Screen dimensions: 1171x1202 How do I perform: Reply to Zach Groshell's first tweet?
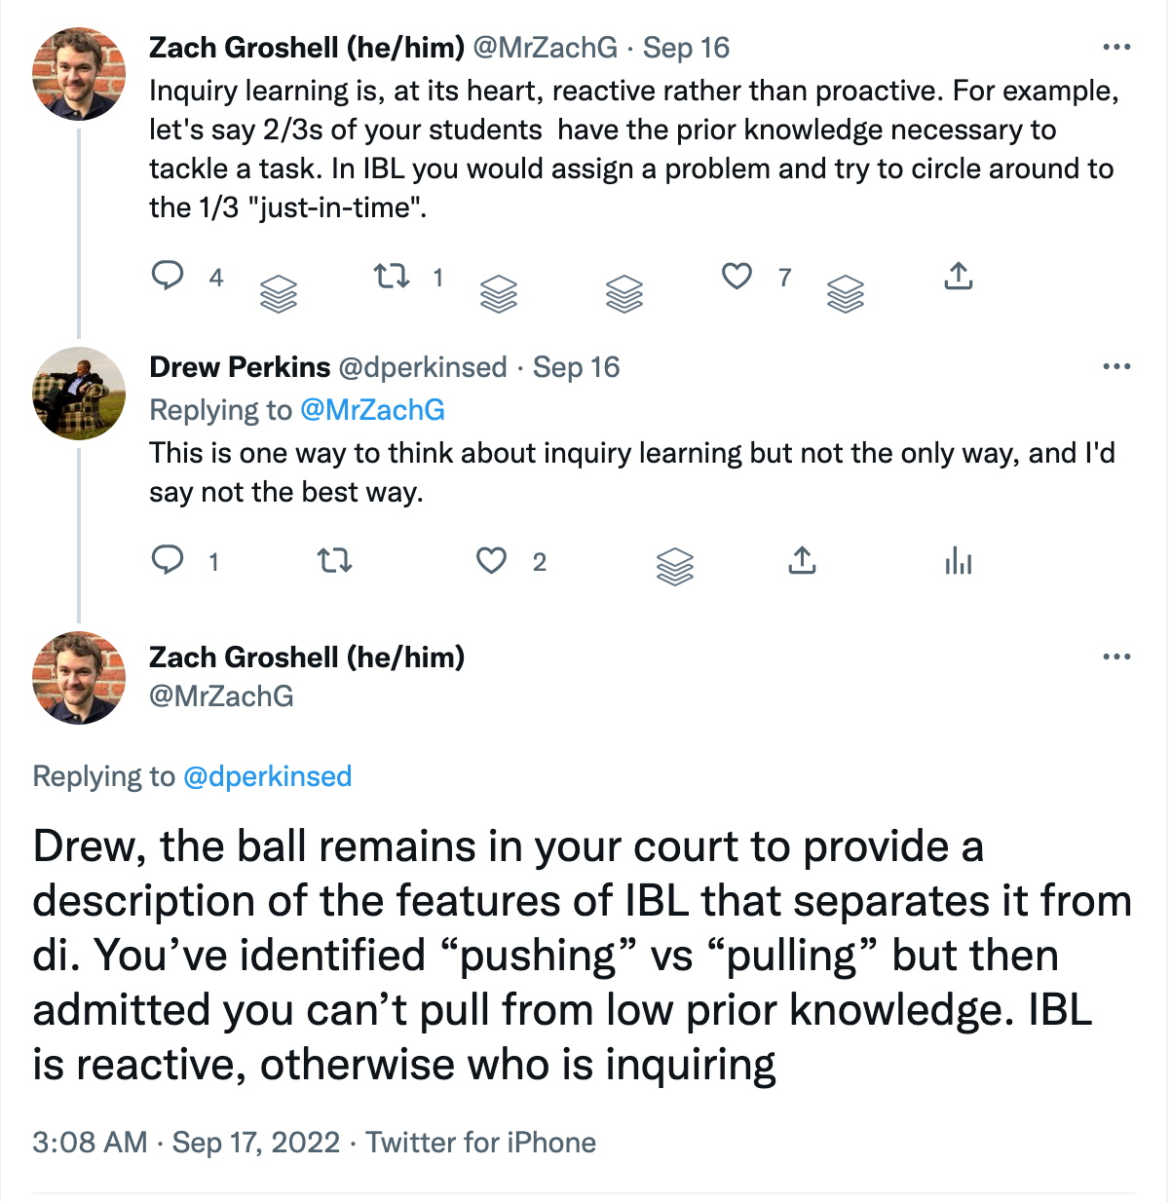point(168,277)
